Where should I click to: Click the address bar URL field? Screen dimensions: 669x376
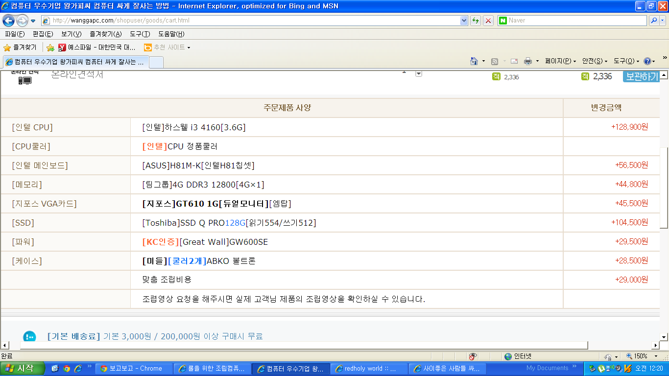click(251, 21)
